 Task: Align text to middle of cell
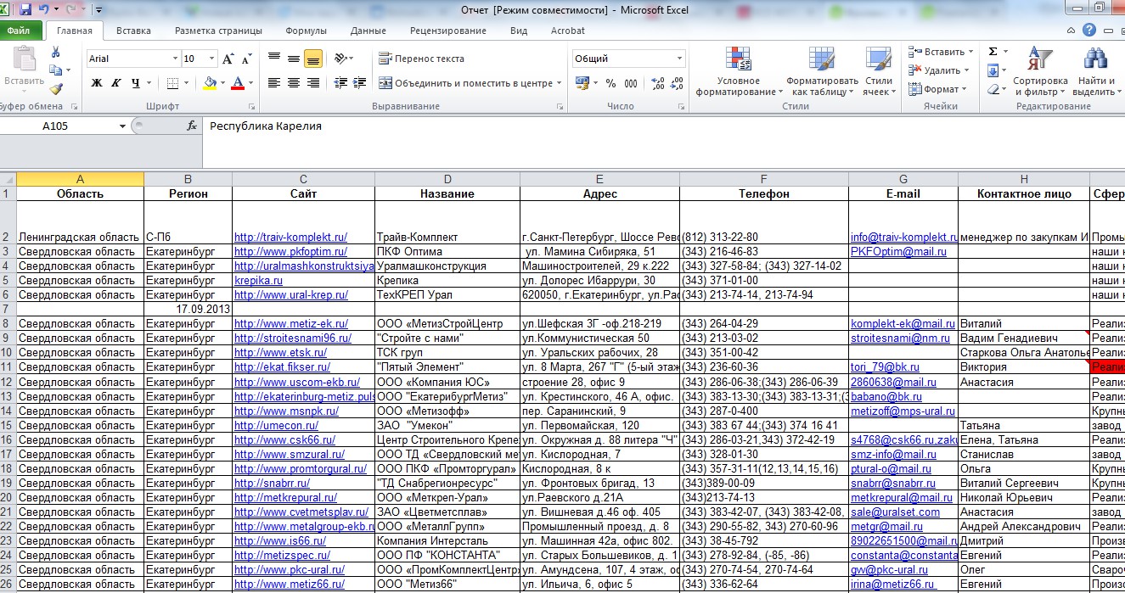click(293, 59)
